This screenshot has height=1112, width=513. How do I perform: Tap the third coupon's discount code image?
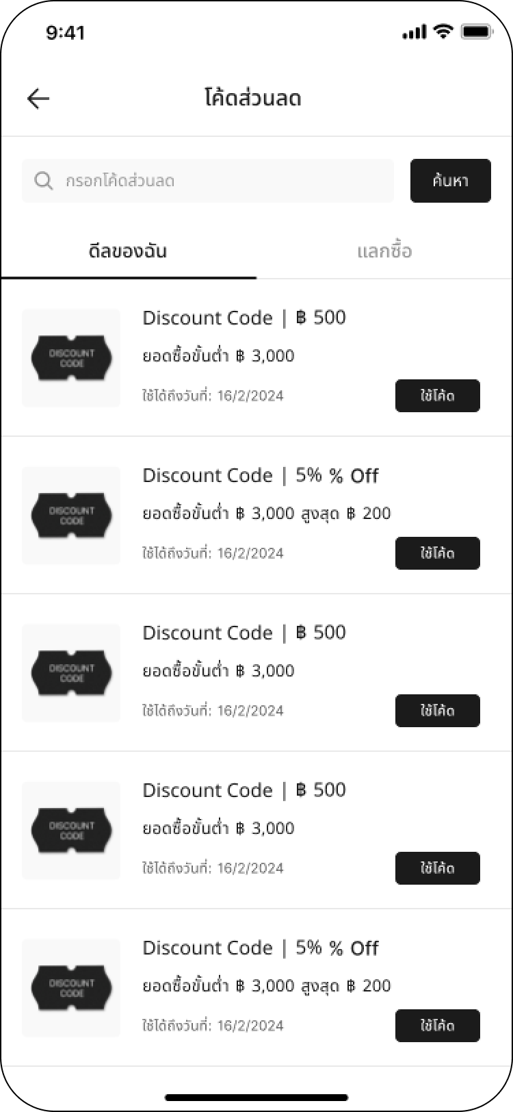click(71, 673)
